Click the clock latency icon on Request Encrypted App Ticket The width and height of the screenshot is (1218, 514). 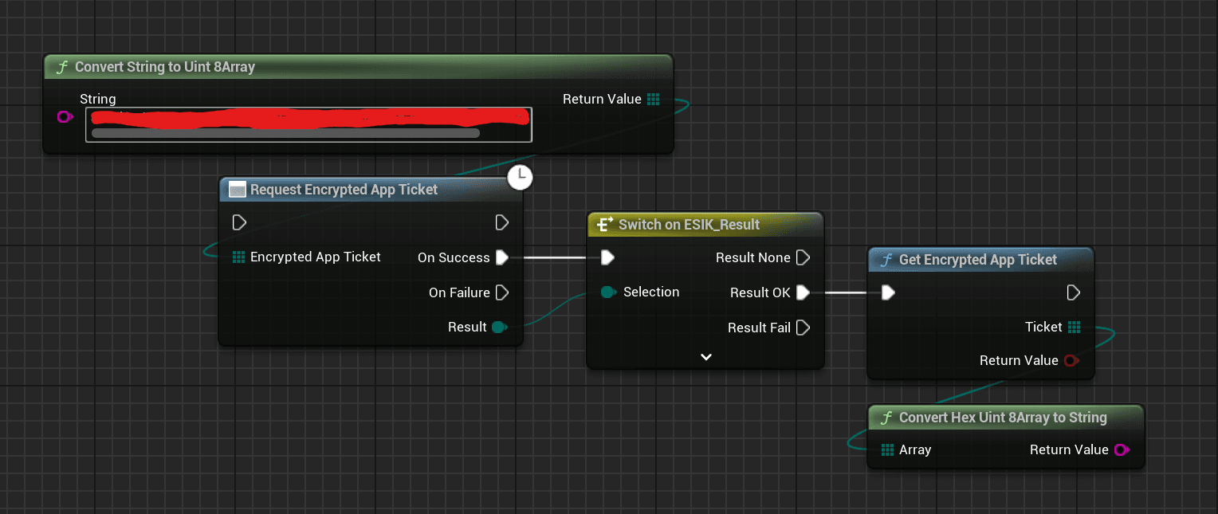click(x=520, y=177)
